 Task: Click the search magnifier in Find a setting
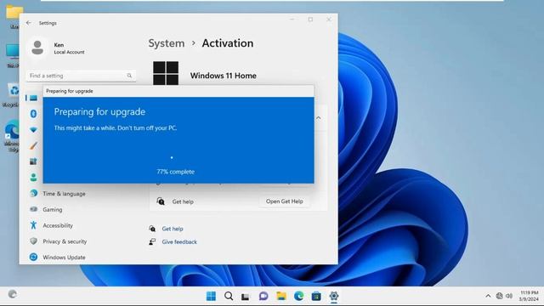(x=129, y=76)
